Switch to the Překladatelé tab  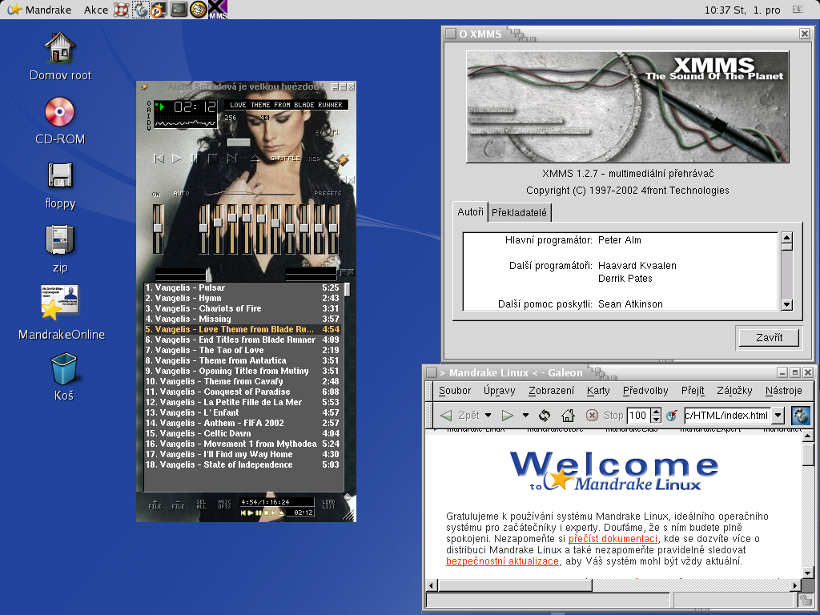pyautogui.click(x=519, y=212)
